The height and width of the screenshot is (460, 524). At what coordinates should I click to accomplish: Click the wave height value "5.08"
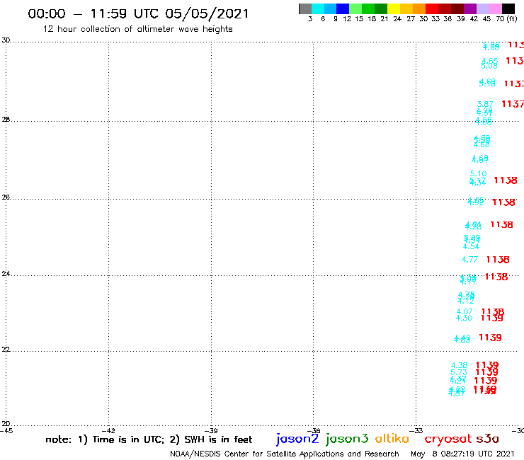pyautogui.click(x=489, y=66)
